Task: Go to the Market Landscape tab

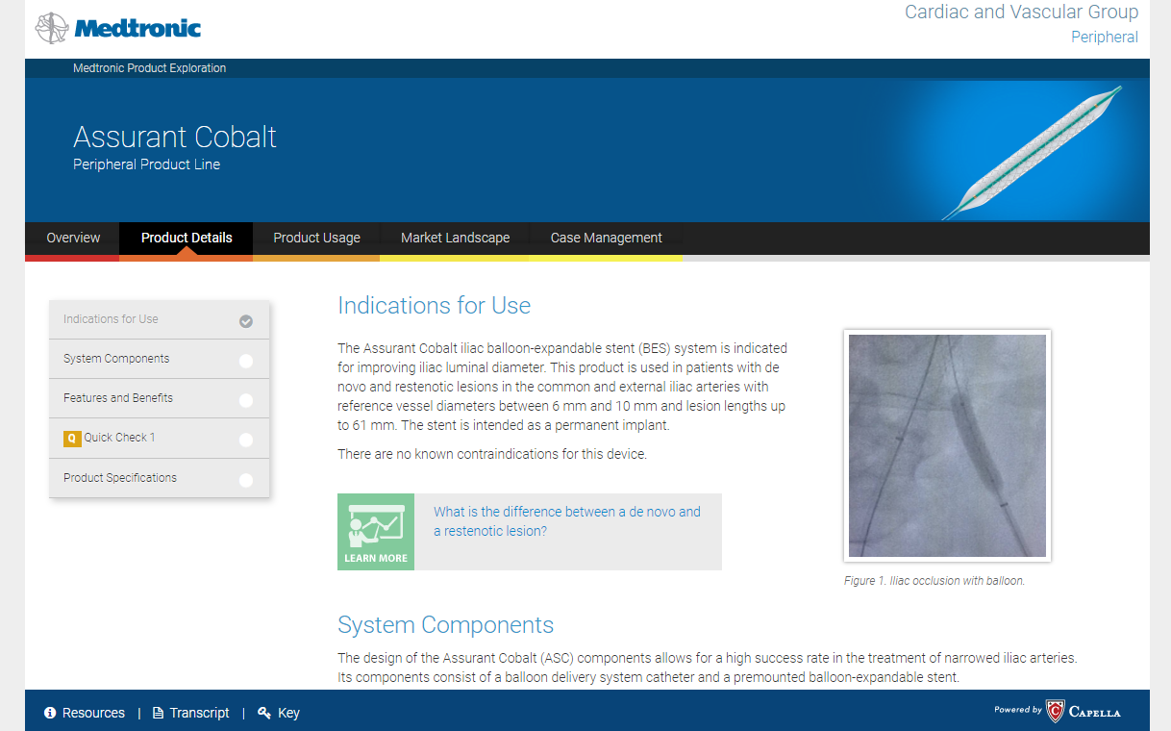Action: [455, 238]
